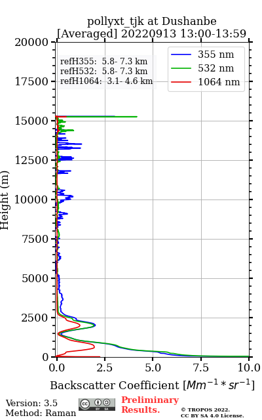262x420 pixels.
Task: Select the 355 nm legend label
Action: (x=215, y=54)
